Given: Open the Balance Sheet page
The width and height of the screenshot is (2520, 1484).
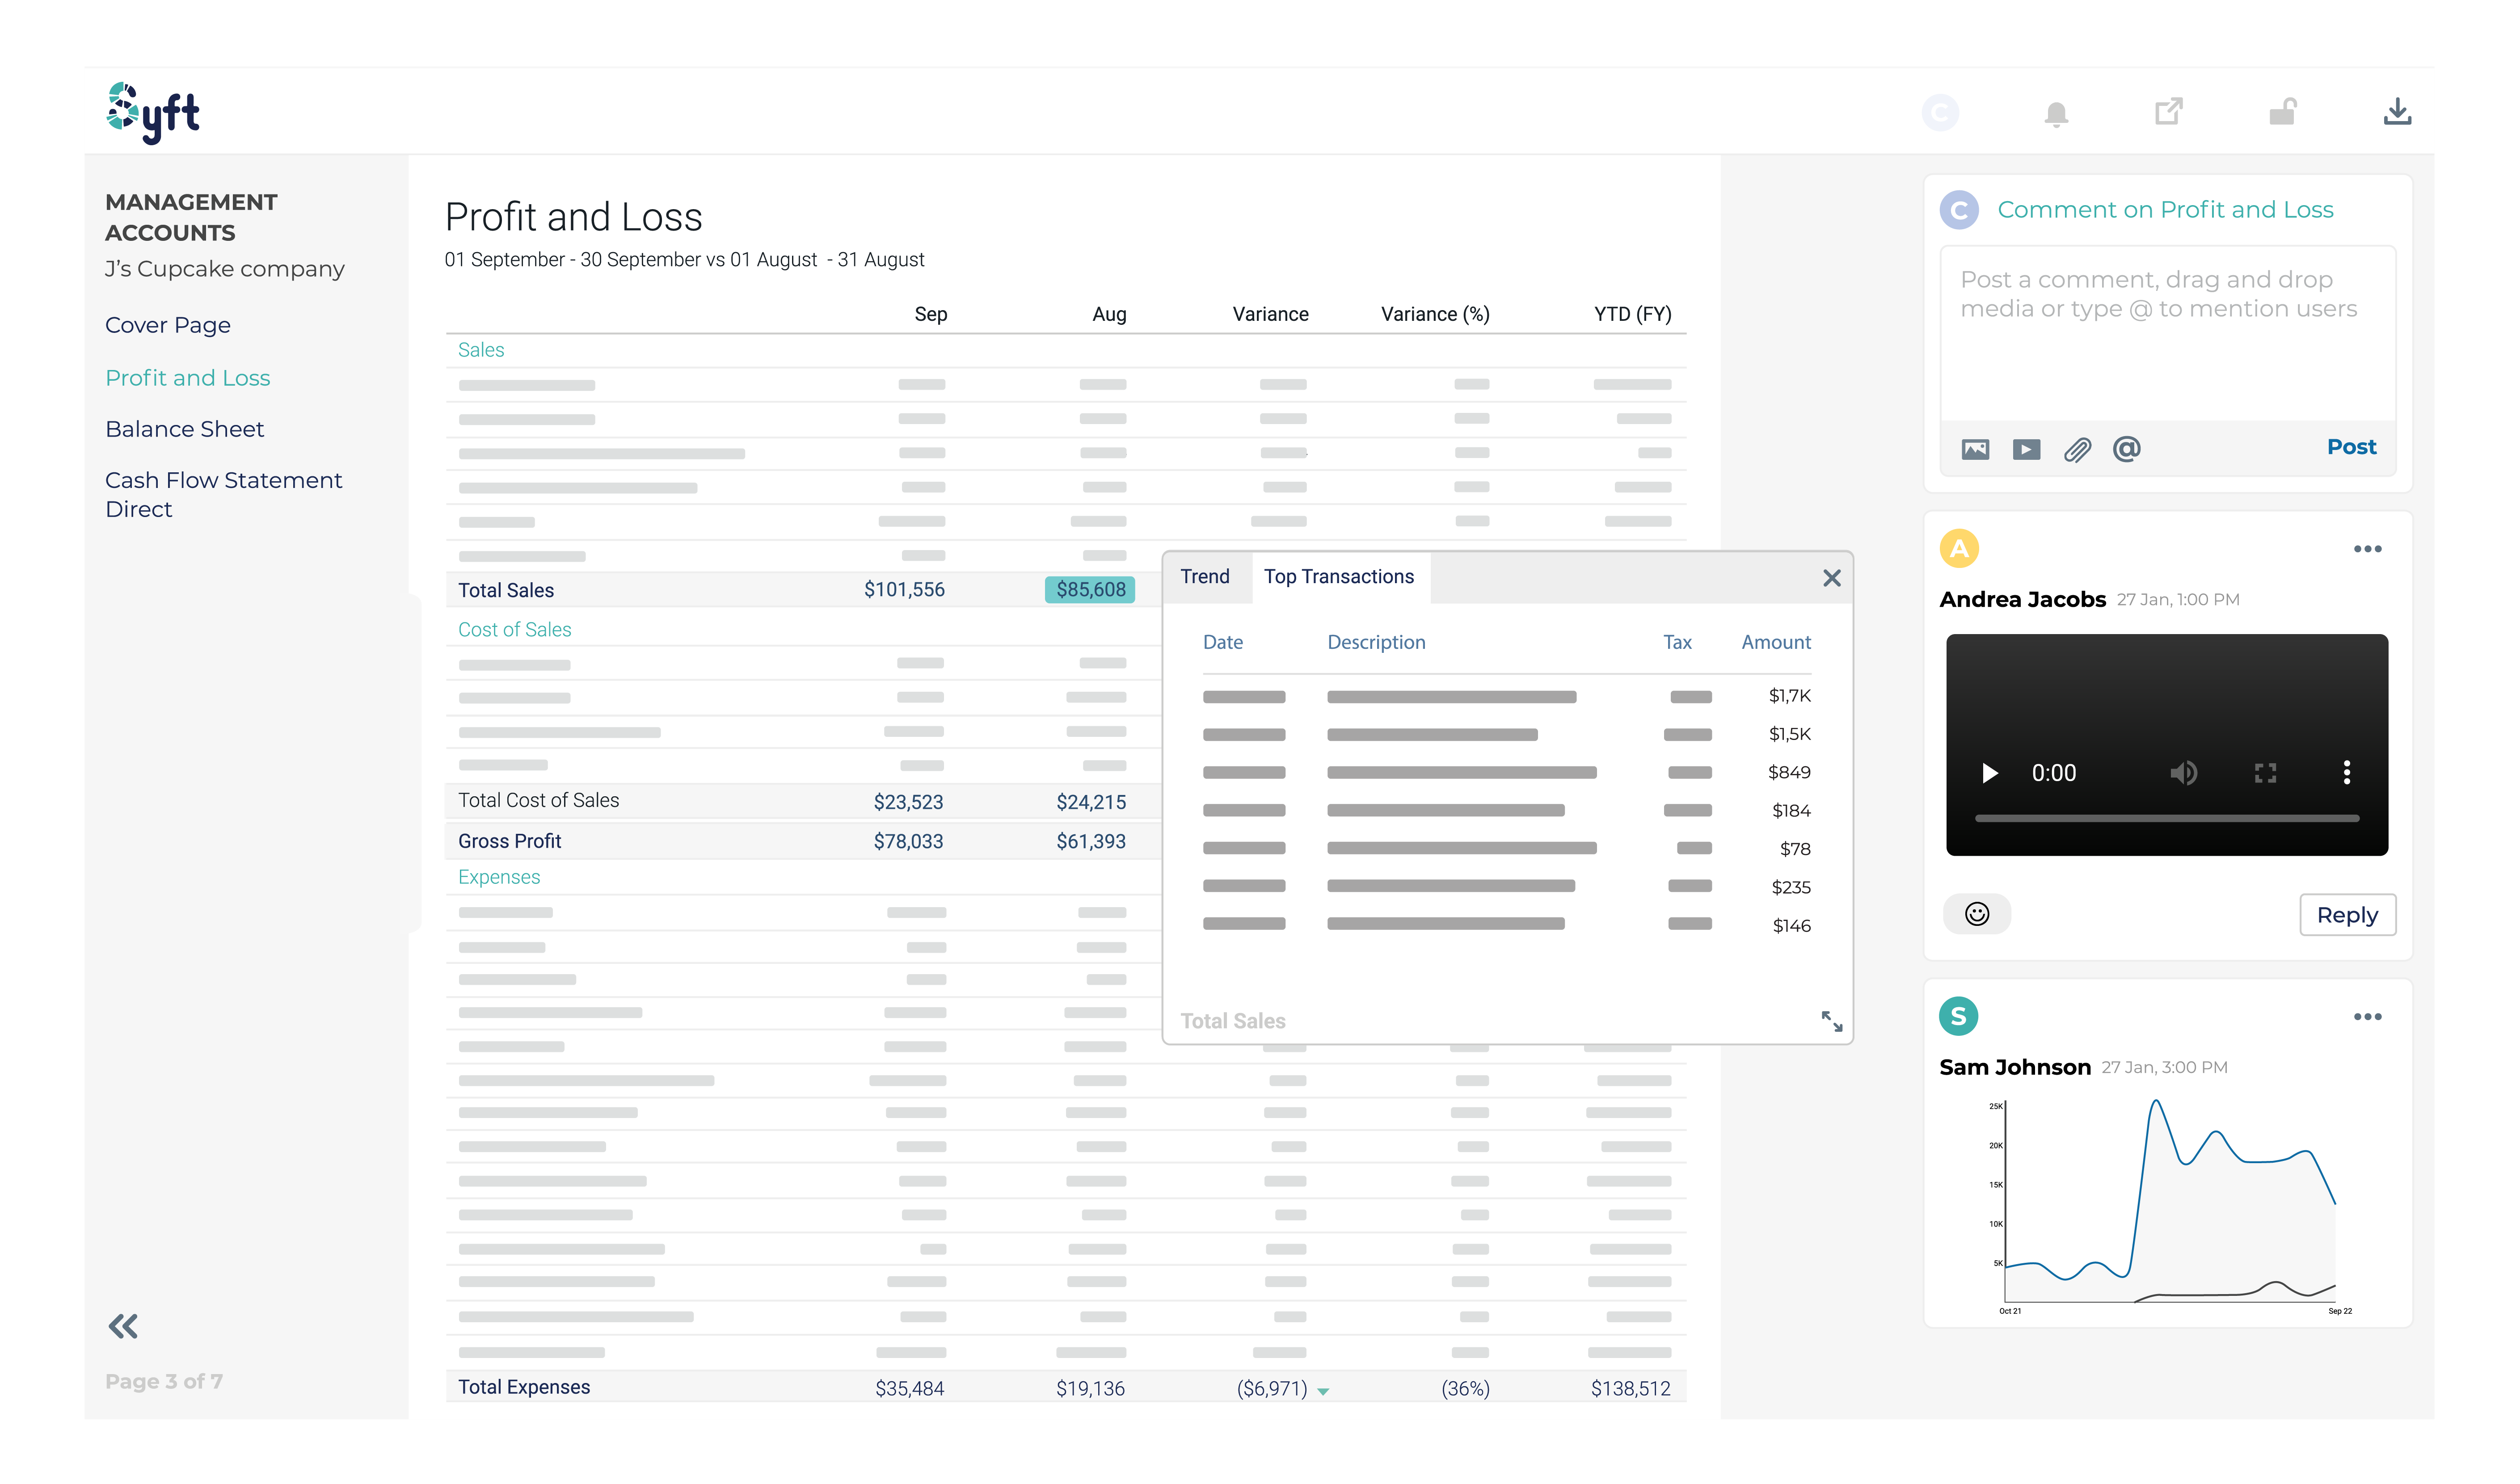Looking at the screenshot, I should [185, 429].
